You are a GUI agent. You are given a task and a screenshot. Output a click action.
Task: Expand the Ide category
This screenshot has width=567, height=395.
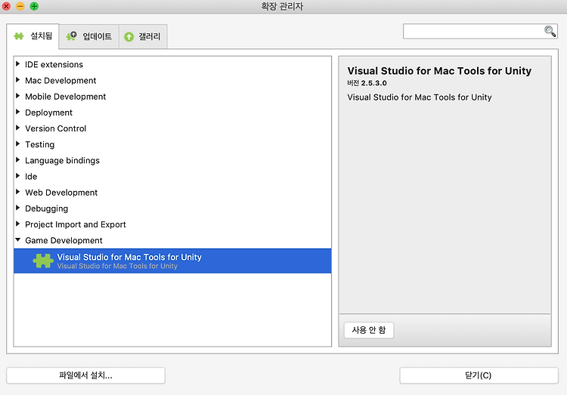17,176
